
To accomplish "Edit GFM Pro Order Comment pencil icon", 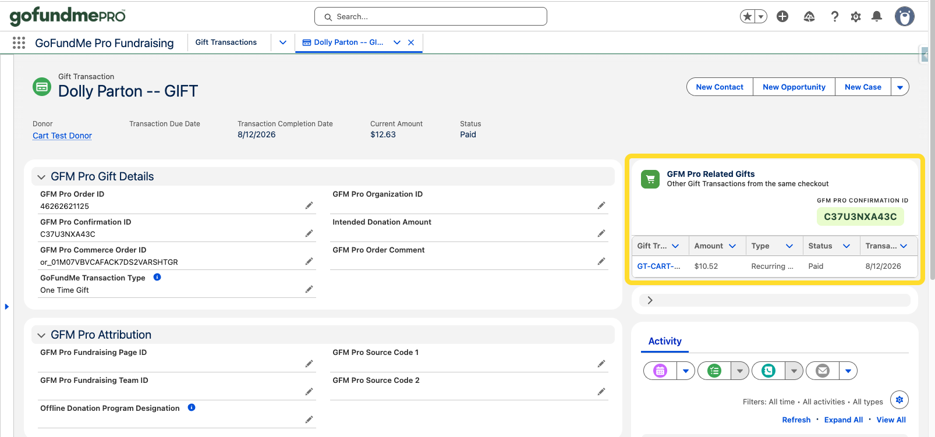I will pyautogui.click(x=601, y=261).
